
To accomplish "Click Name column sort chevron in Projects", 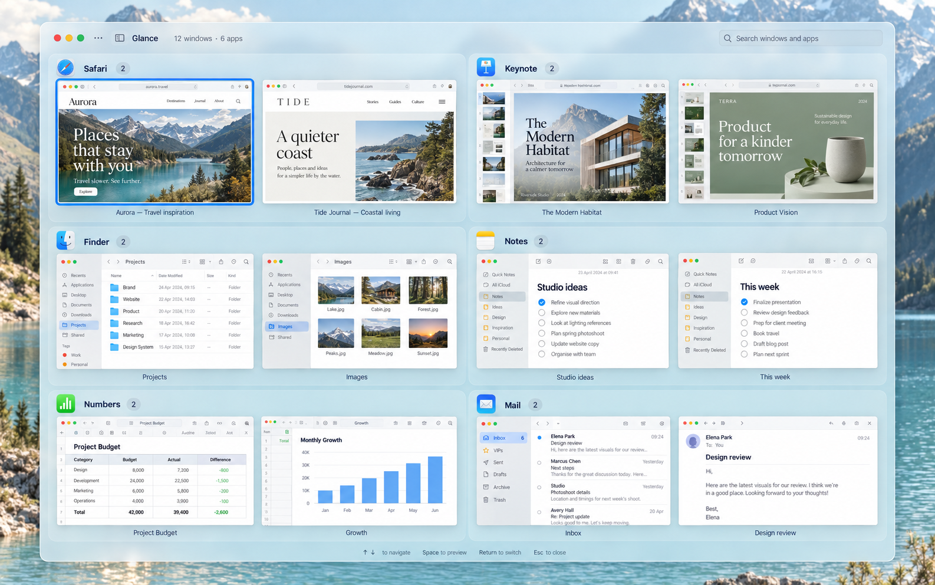I will [152, 275].
